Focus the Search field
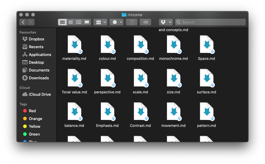The height and width of the screenshot is (164, 265). 210,22
